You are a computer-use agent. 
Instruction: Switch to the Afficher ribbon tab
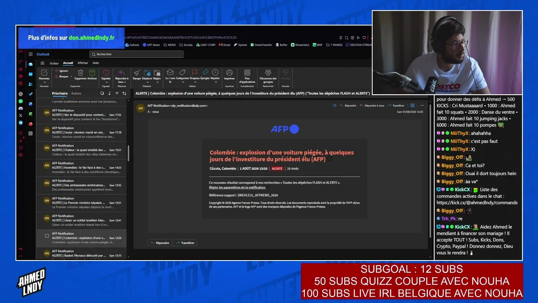83,63
